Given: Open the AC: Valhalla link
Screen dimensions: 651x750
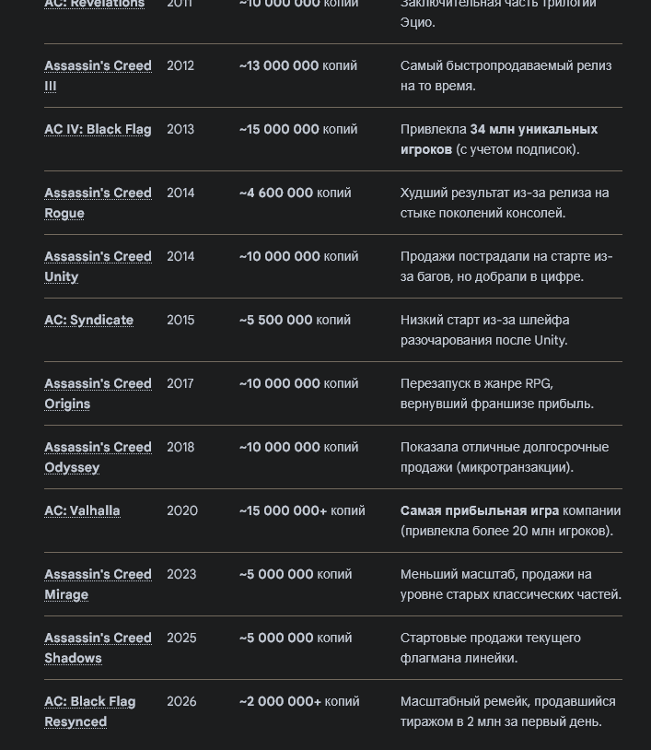Looking at the screenshot, I should pyautogui.click(x=82, y=510).
